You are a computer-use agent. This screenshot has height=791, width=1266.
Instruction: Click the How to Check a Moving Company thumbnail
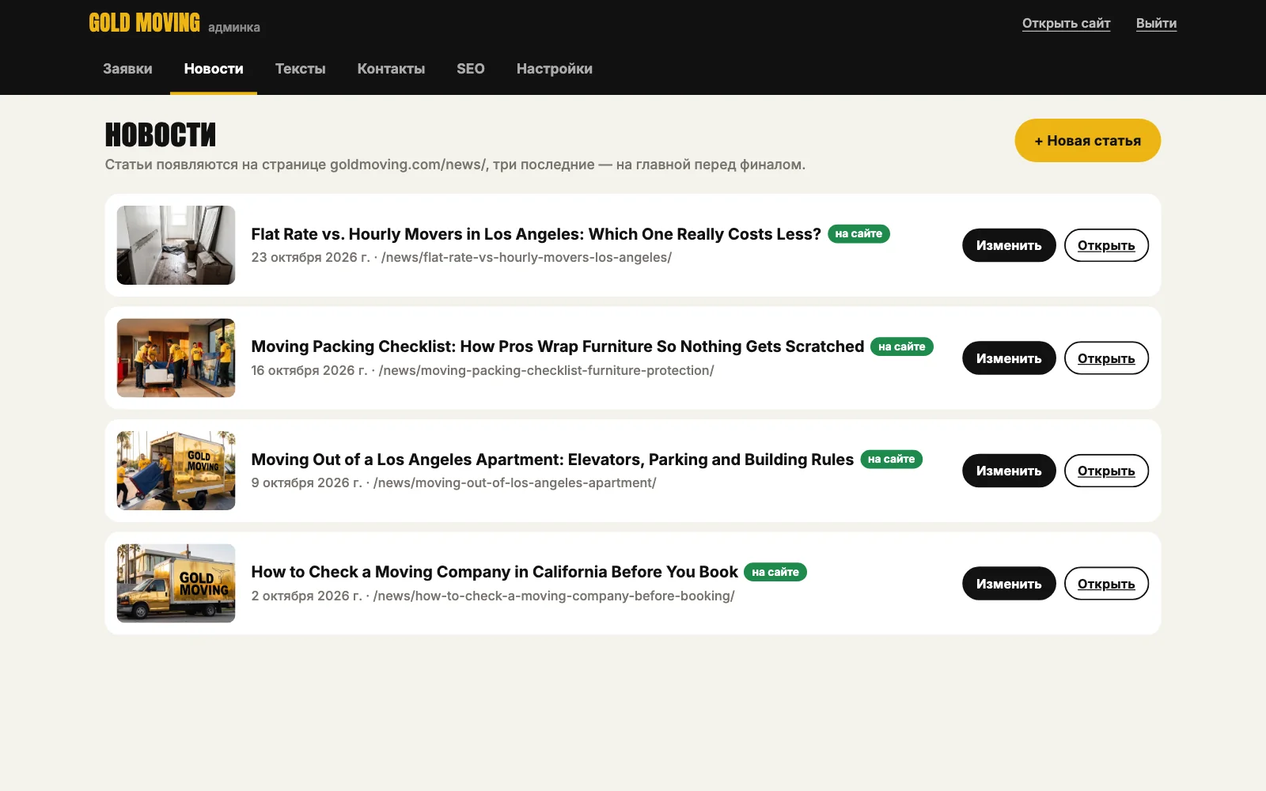[x=176, y=584]
